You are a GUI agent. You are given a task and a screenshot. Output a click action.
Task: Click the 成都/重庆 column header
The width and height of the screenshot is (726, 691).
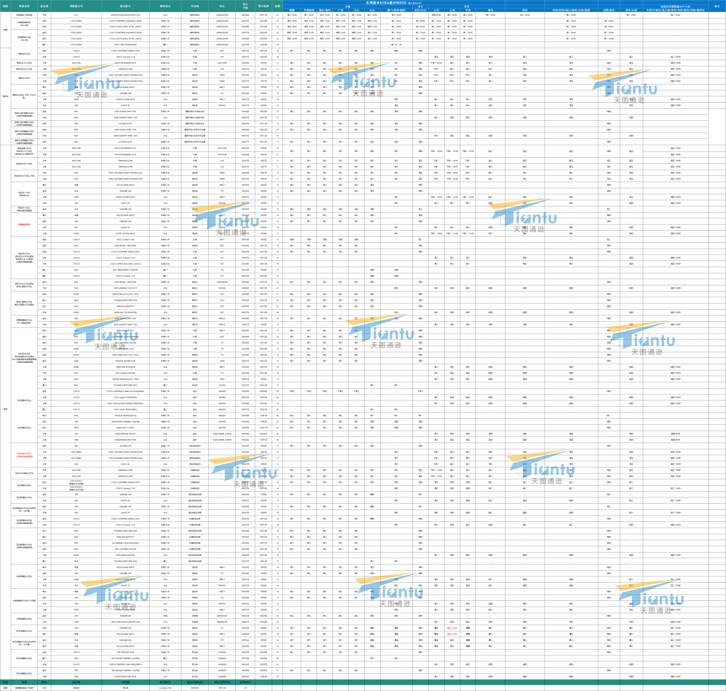point(609,10)
